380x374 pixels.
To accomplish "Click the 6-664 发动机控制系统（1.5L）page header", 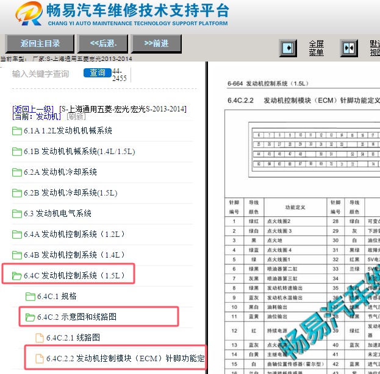I will click(268, 83).
